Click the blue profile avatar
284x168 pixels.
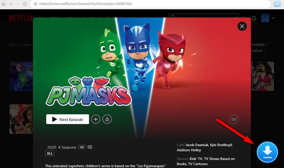coord(265,18)
